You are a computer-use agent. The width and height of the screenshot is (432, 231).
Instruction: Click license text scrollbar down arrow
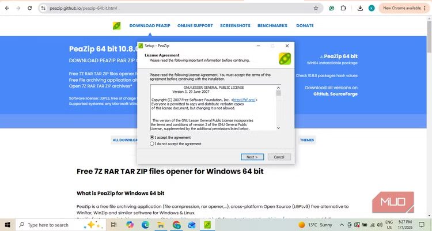(279, 128)
